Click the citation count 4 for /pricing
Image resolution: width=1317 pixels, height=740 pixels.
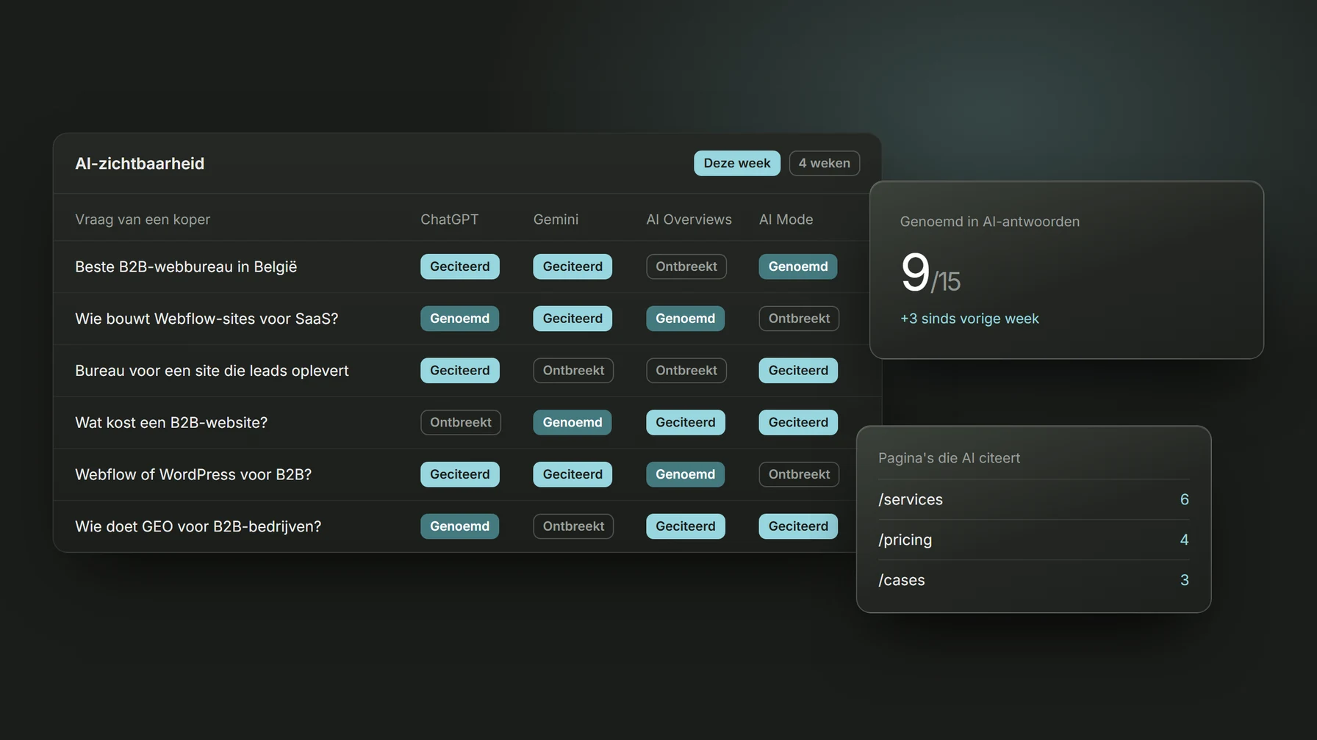point(1184,540)
